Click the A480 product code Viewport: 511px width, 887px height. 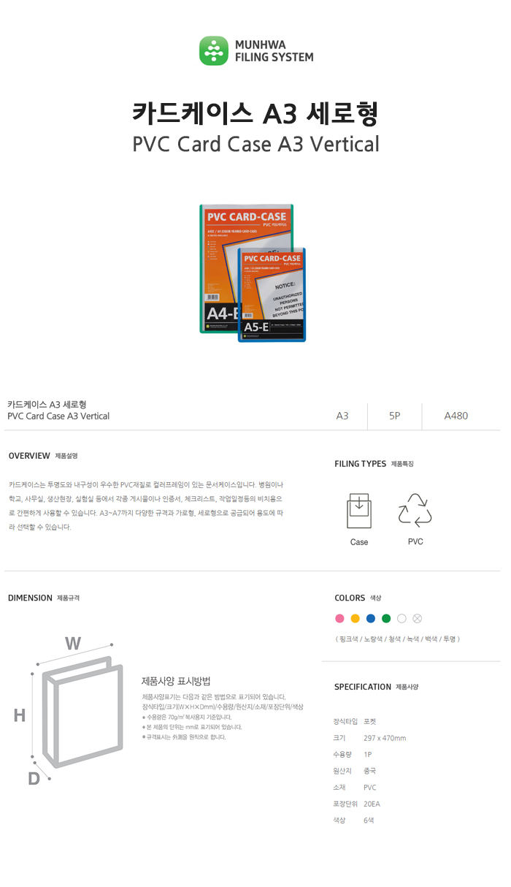click(456, 416)
